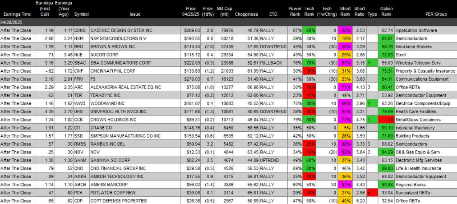Screen dimensions: 457x204
Task: Select SBA COMMUNICATIONS CORP row name
Action: pyautogui.click(x=120, y=63)
